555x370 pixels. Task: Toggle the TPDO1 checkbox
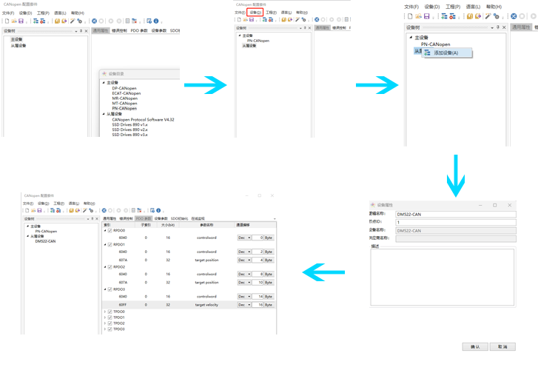pyautogui.click(x=110, y=317)
